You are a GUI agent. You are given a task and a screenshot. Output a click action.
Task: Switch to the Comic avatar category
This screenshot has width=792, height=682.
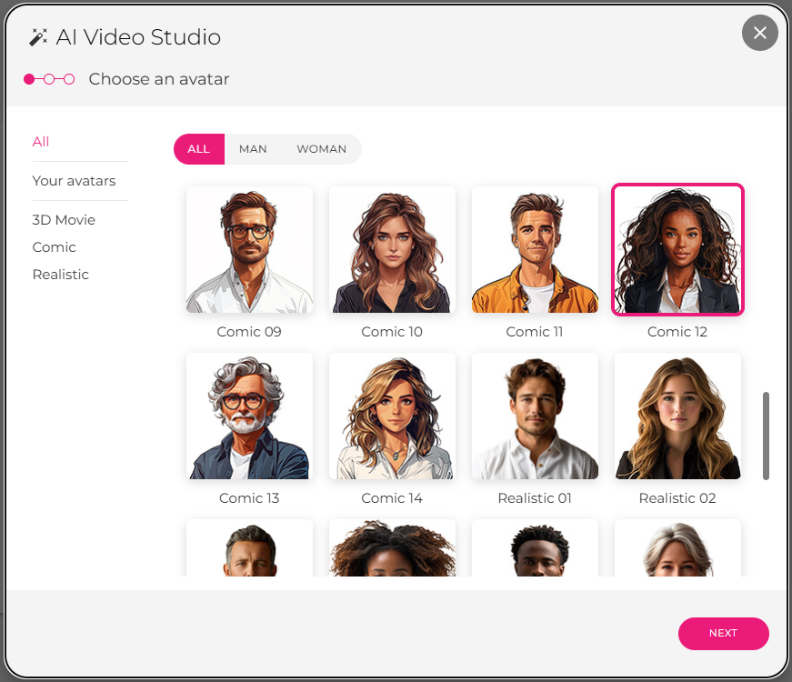tap(54, 247)
